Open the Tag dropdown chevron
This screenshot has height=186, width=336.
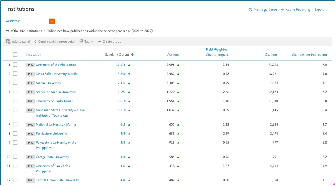click(92, 42)
